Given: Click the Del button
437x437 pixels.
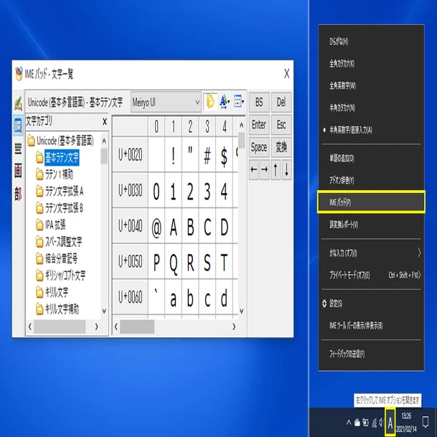Looking at the screenshot, I should [281, 103].
